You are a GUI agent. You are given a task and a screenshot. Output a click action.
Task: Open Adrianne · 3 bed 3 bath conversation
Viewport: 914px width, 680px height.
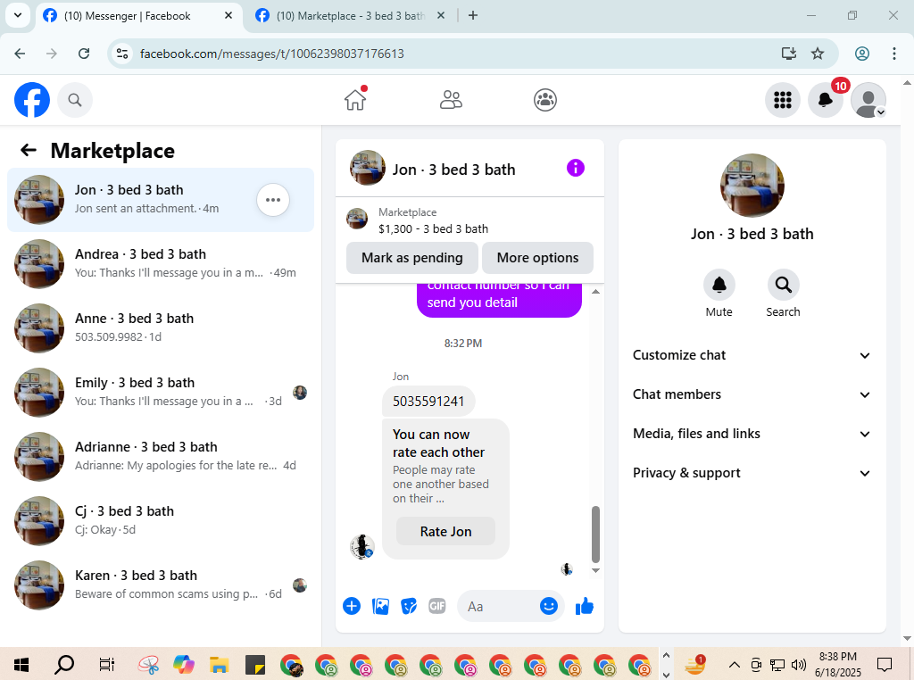point(161,457)
